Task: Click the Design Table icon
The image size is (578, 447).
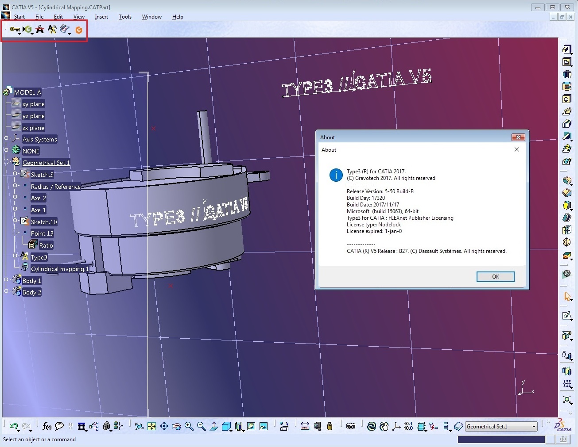Action: (x=81, y=426)
